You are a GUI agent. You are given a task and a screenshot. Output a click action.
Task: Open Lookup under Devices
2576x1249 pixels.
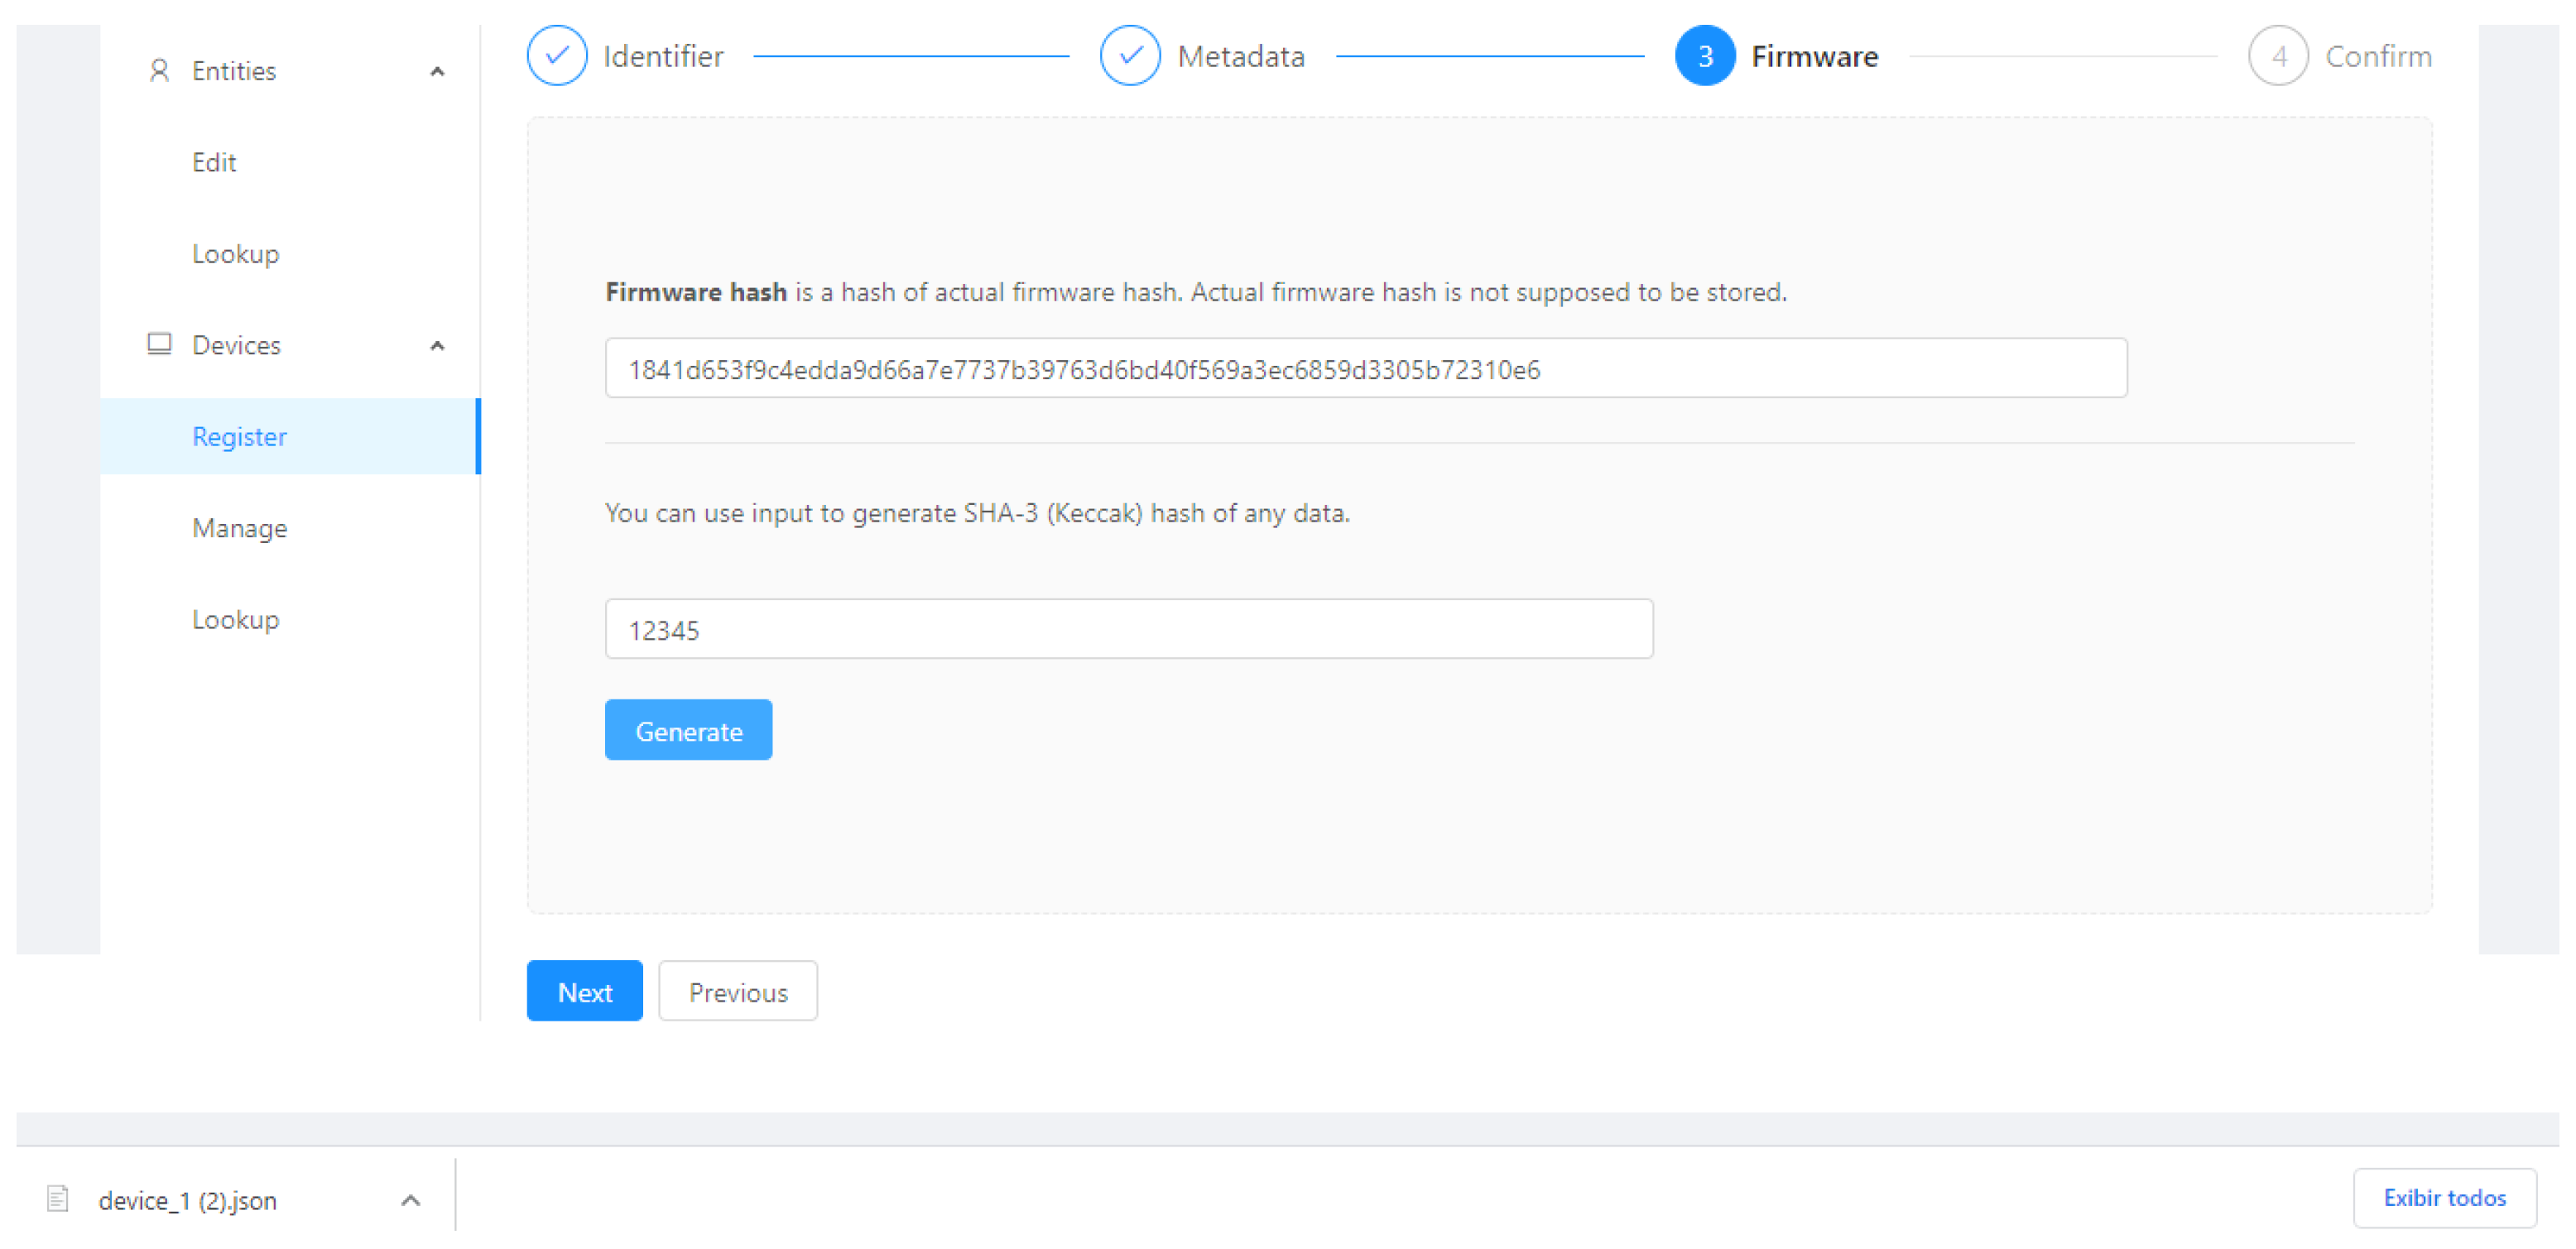[x=235, y=619]
